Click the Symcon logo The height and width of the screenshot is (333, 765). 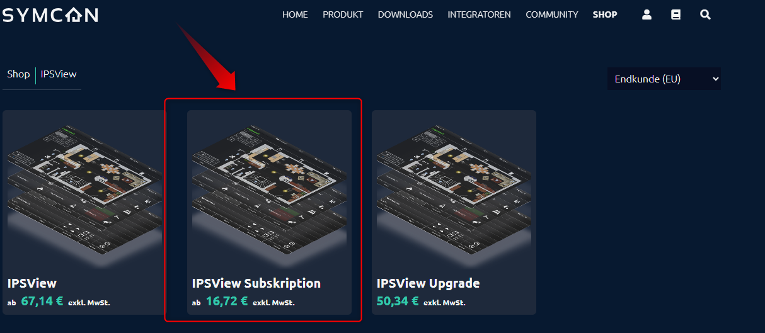[x=50, y=14]
